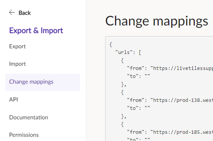This screenshot has width=213, height=141.
Task: Click the opening brace on first JSON line
Action: click(111, 44)
